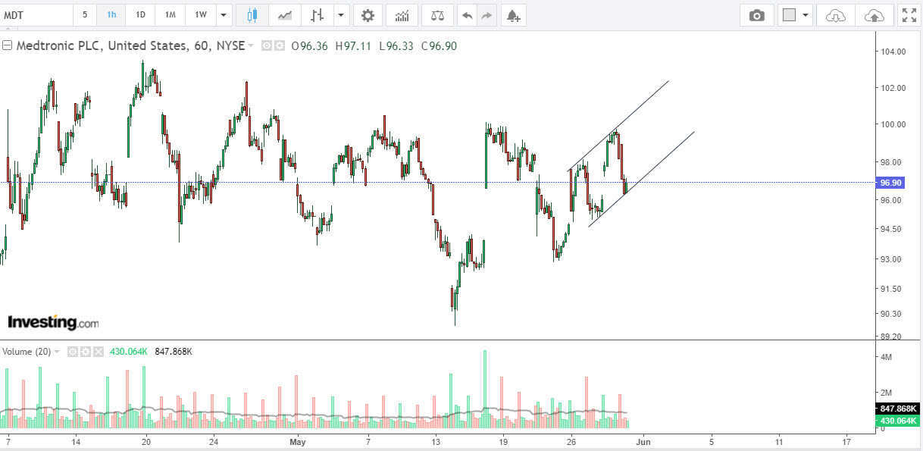Open the layout selector dropdown arrow
Image resolution: width=923 pixels, height=451 pixels.
(806, 15)
